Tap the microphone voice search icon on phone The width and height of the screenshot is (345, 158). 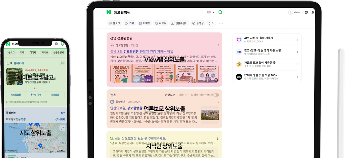(x=63, y=44)
